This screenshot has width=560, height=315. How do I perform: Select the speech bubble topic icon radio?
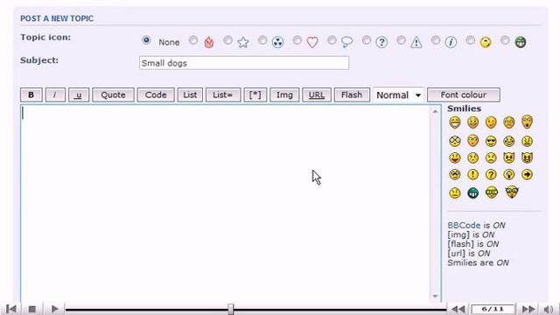pyautogui.click(x=332, y=40)
